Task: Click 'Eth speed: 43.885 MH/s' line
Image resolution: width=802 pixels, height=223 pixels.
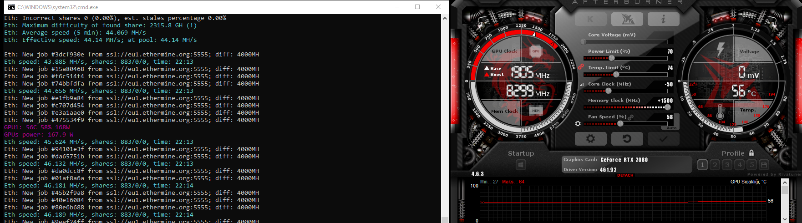Action: (x=99, y=62)
